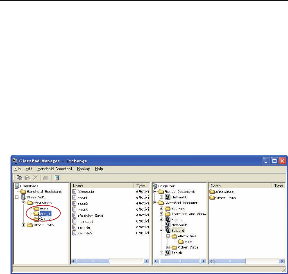Sort ClassPad file list by Name column
The height and width of the screenshot is (274, 288).
[x=102, y=186]
